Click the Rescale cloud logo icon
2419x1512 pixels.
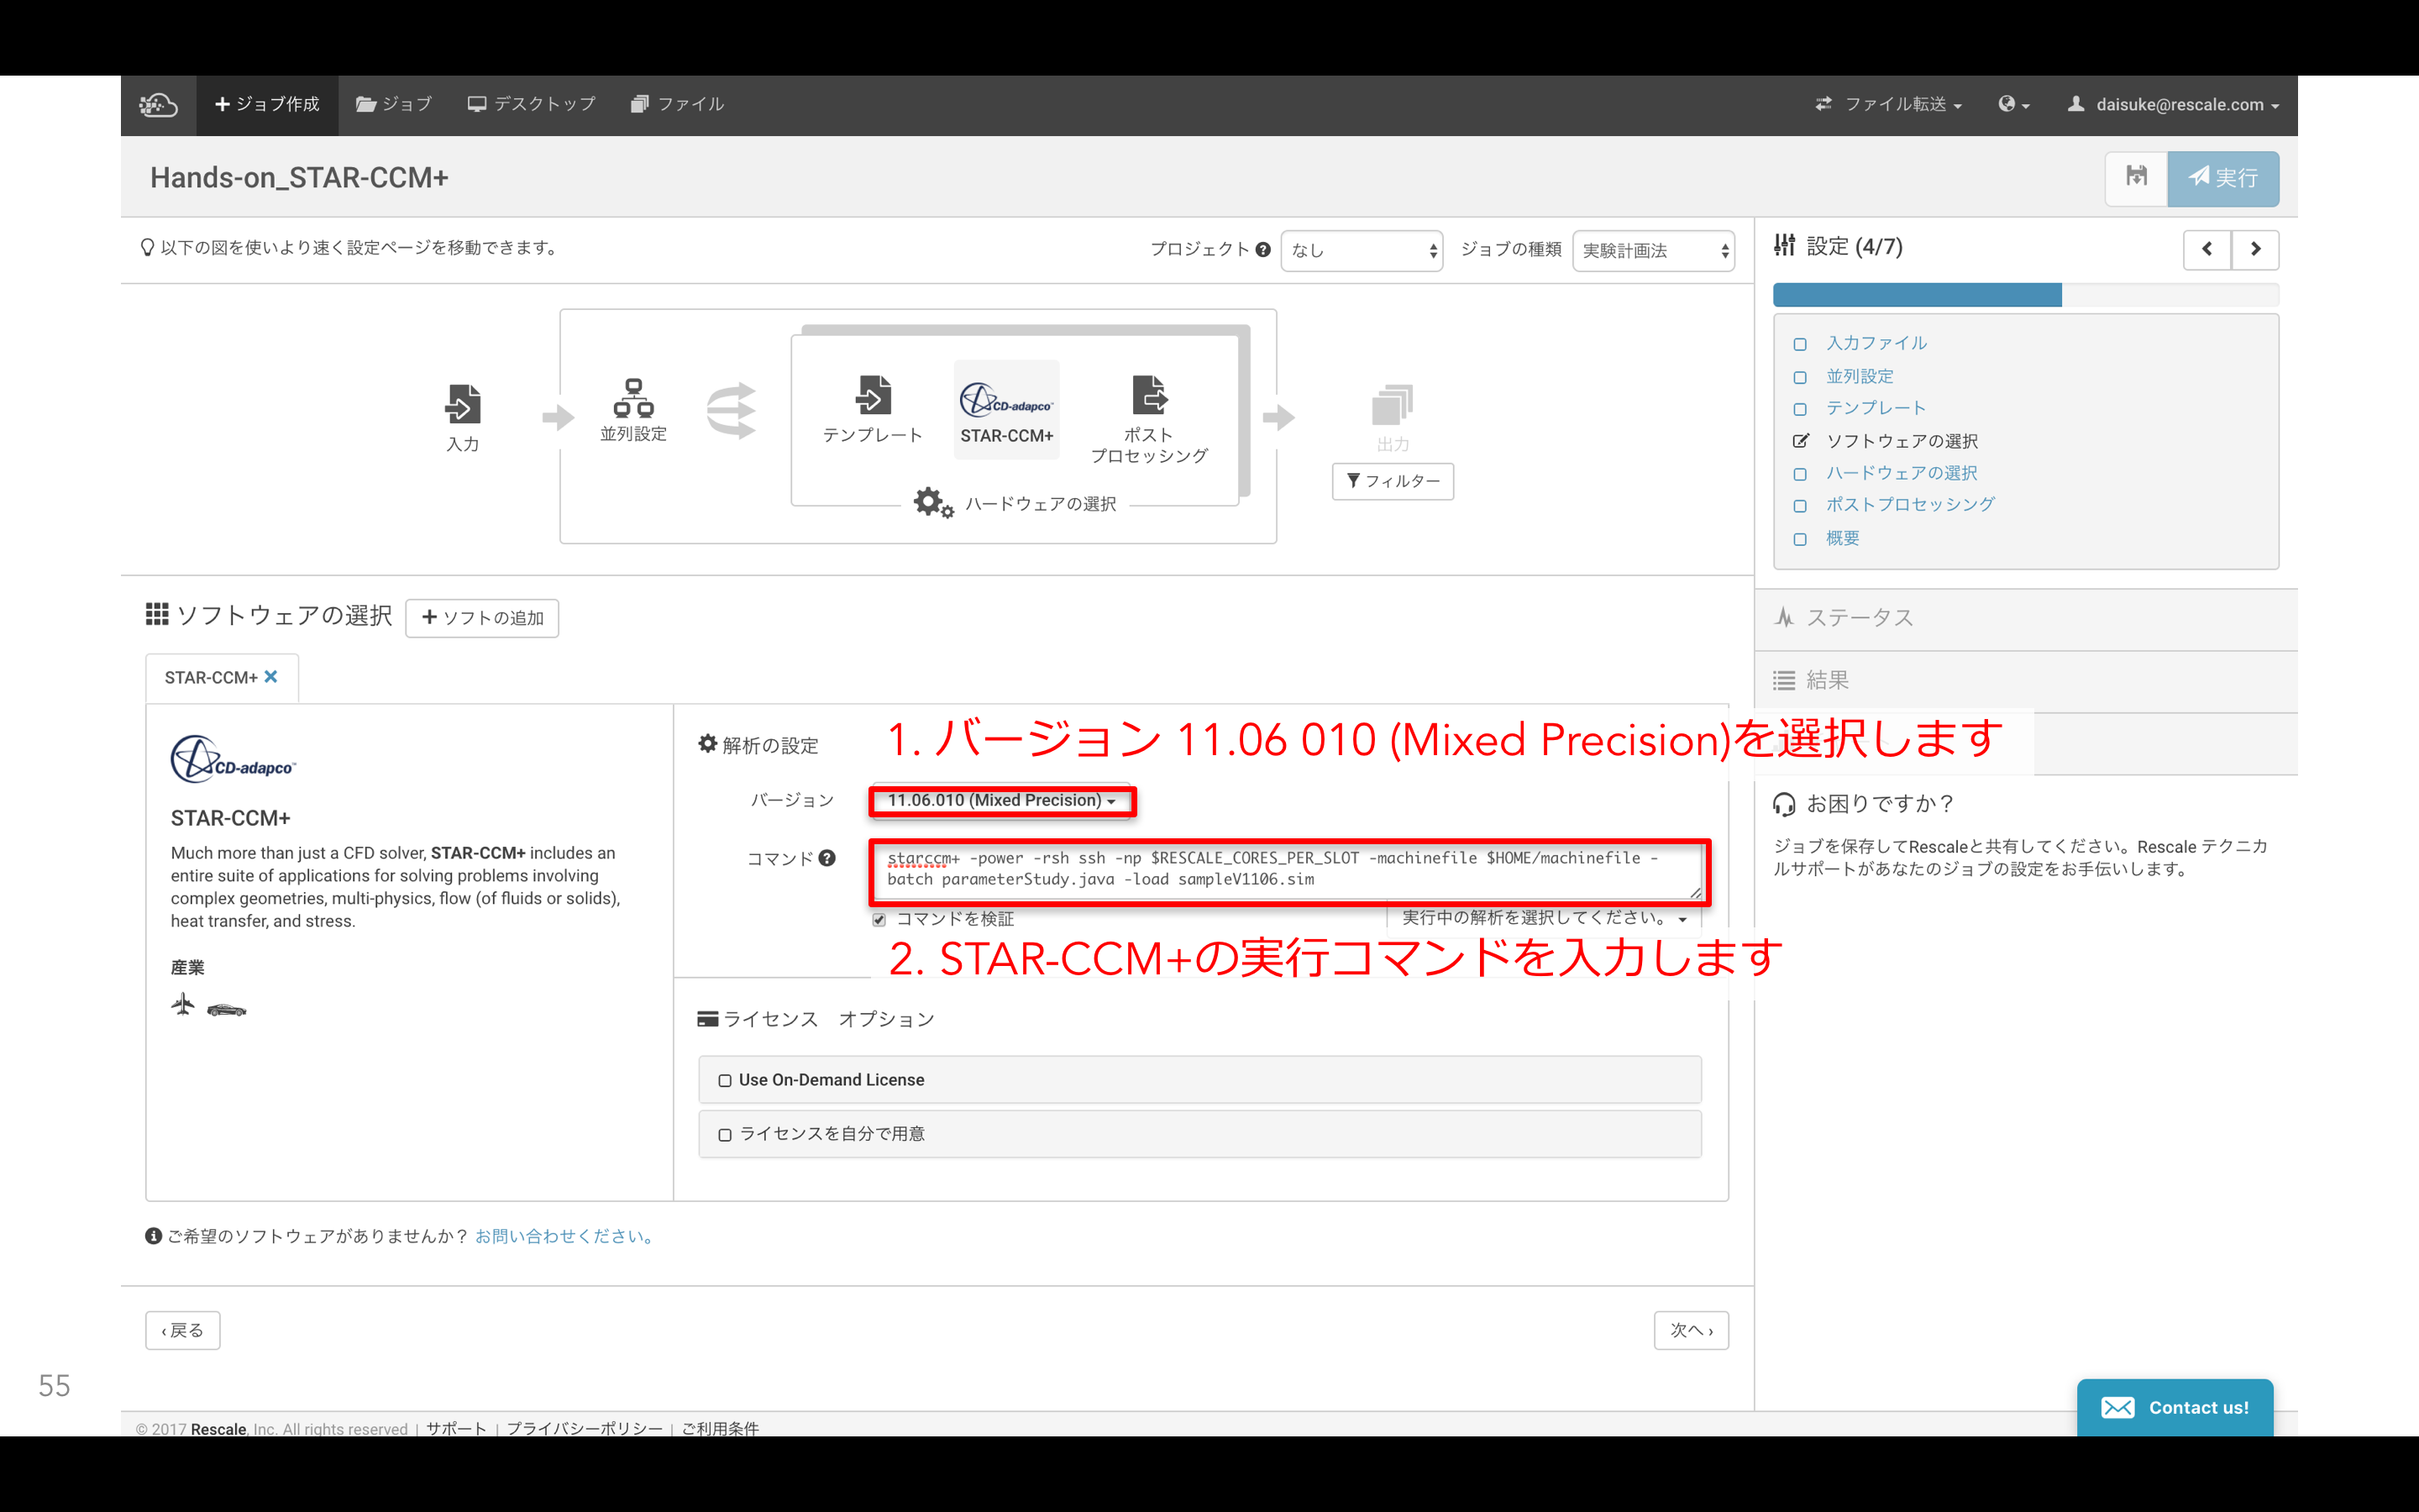159,104
